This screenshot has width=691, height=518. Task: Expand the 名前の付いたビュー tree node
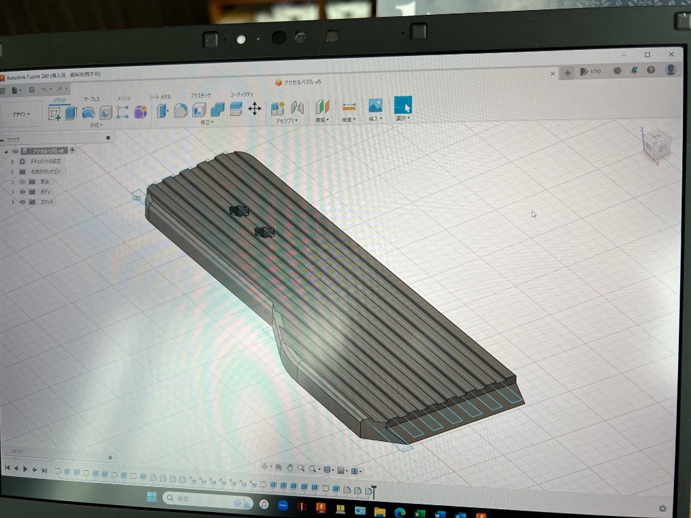point(13,172)
